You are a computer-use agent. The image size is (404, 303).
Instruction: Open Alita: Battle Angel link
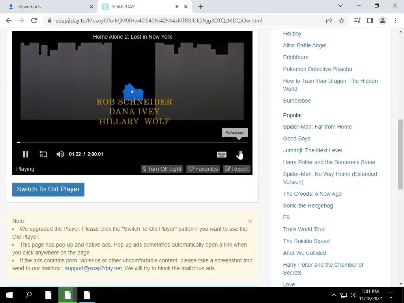(x=305, y=45)
